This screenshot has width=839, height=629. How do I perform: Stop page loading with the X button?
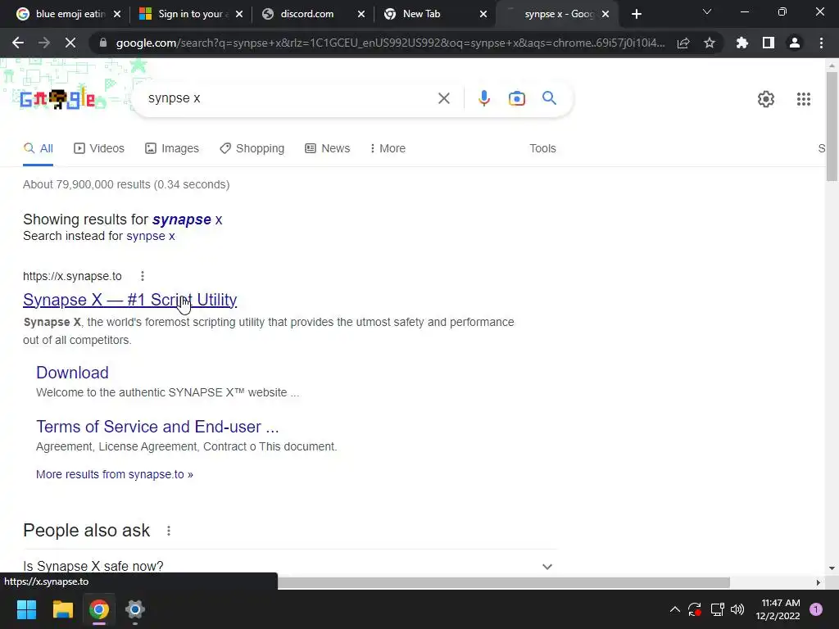pyautogui.click(x=70, y=43)
